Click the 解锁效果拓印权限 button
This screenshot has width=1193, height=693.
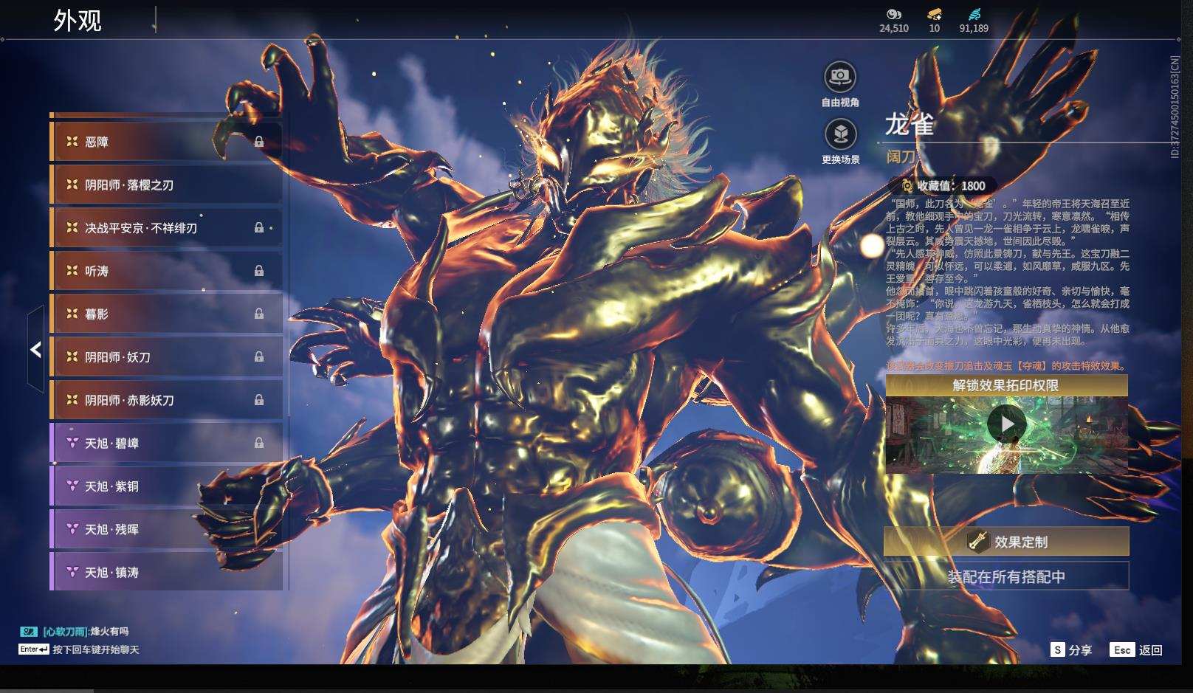tap(1006, 385)
